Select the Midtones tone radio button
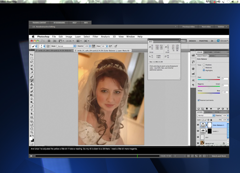Image resolution: width=240 pixels, height=173 pixels. point(204,67)
